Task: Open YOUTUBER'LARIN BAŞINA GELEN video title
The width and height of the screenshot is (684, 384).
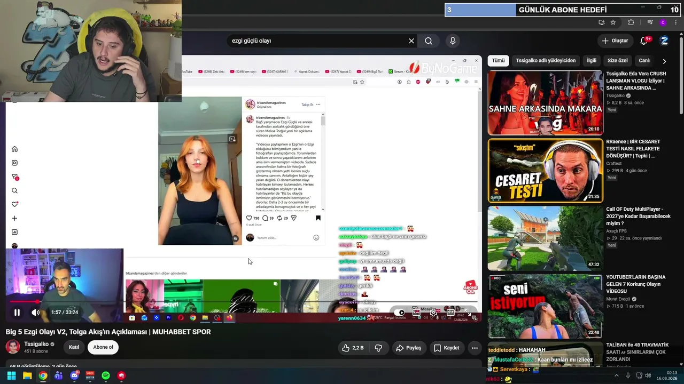Action: (x=636, y=284)
